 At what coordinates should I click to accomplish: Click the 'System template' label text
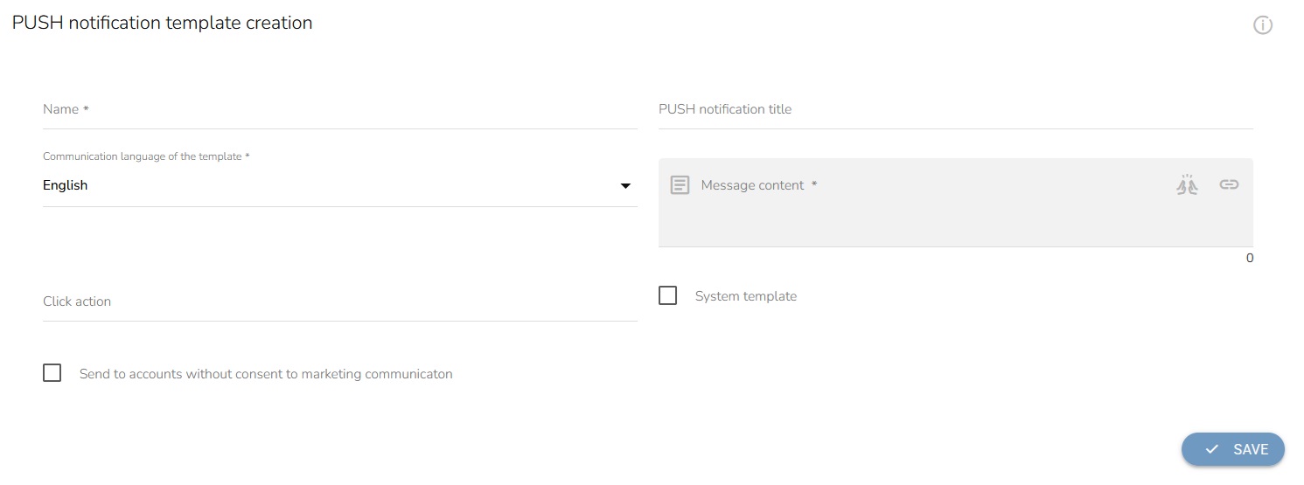pyautogui.click(x=745, y=296)
